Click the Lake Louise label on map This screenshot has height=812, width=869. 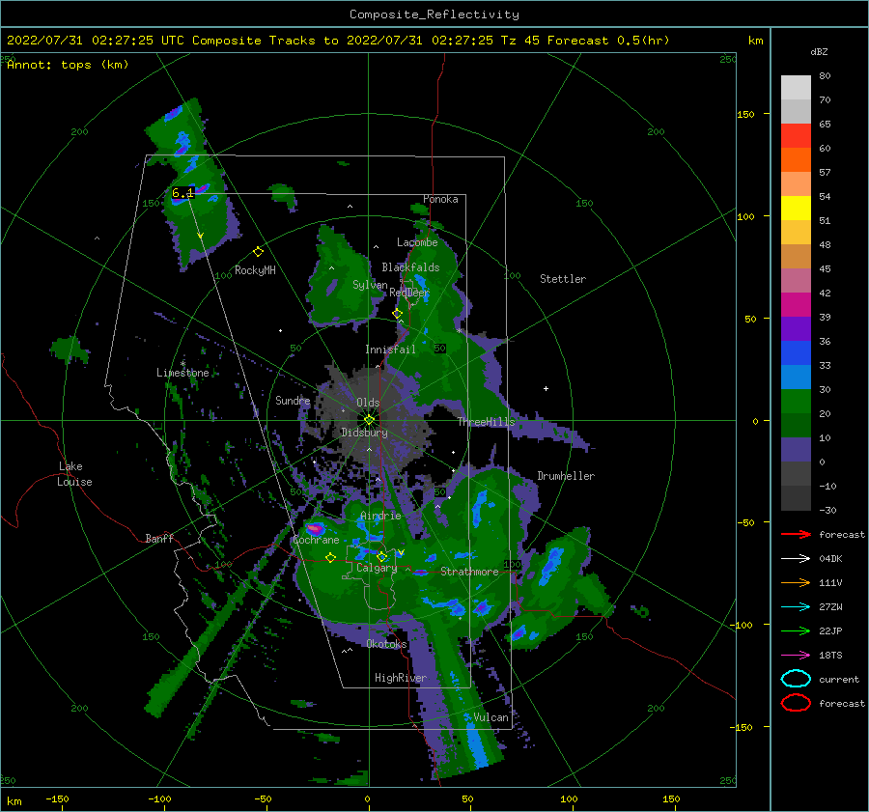click(74, 474)
